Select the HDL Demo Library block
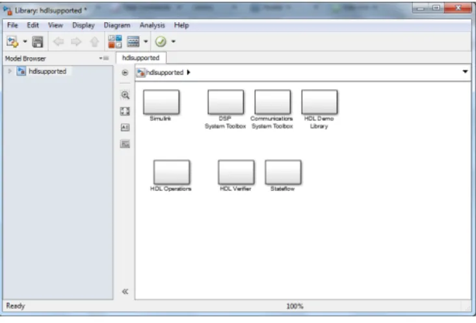This screenshot has width=476, height=323. [x=319, y=102]
